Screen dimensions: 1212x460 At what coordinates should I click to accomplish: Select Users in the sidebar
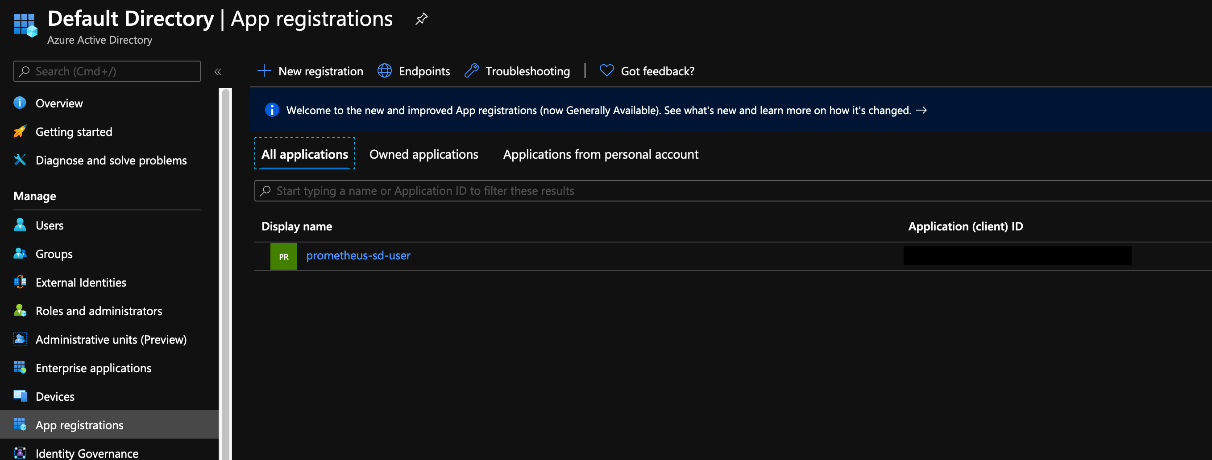[50, 225]
